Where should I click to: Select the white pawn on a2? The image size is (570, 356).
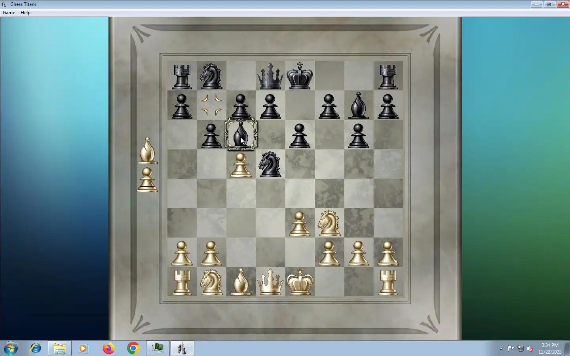click(x=182, y=253)
